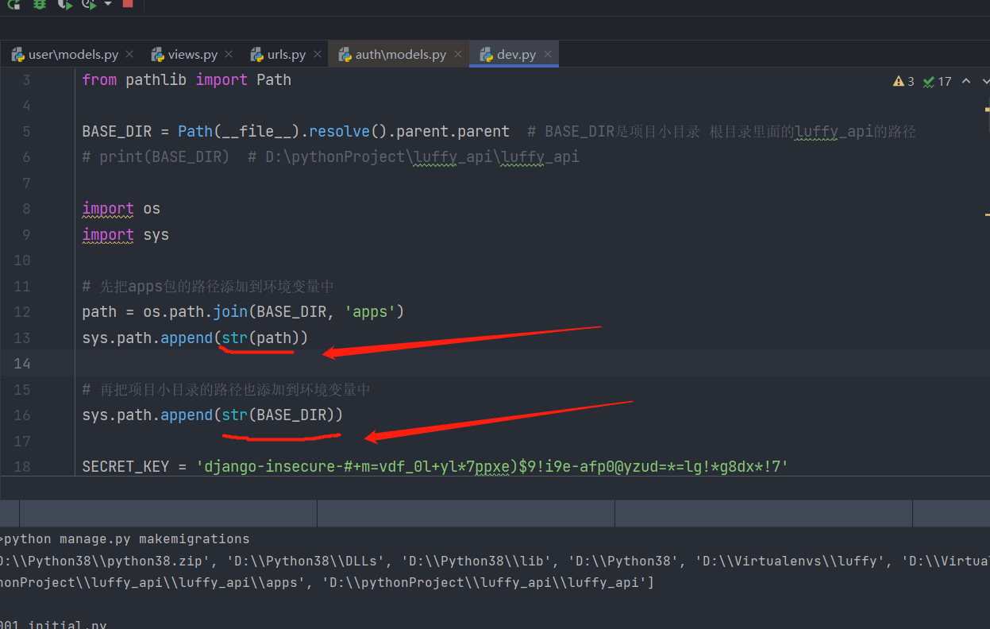Click gutter line number 13

coord(22,338)
